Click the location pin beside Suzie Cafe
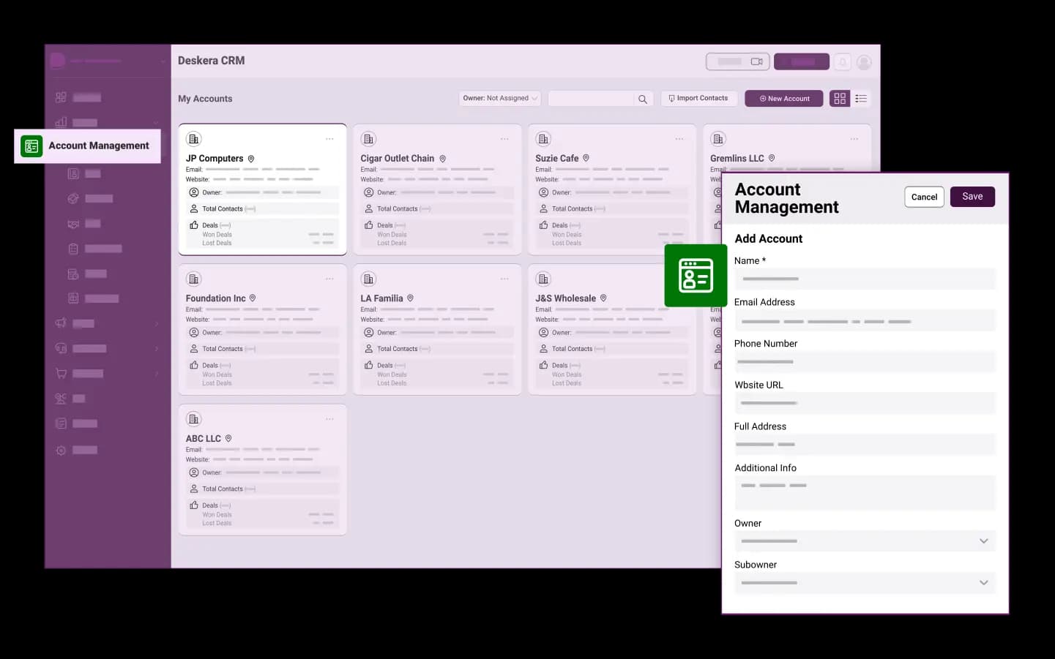1055x659 pixels. (586, 158)
